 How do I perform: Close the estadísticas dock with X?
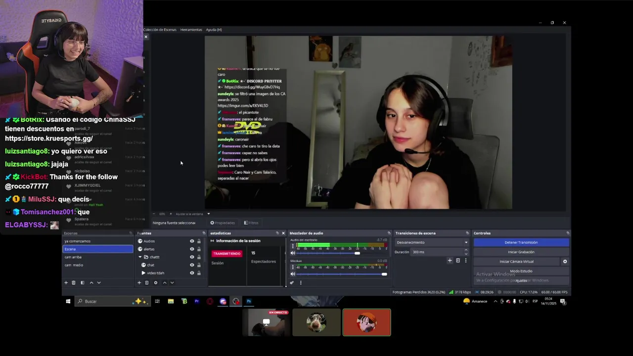click(x=283, y=233)
